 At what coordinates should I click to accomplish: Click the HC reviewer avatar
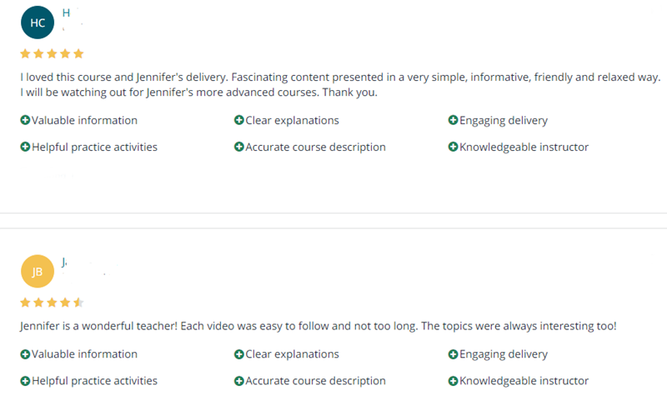tap(38, 23)
